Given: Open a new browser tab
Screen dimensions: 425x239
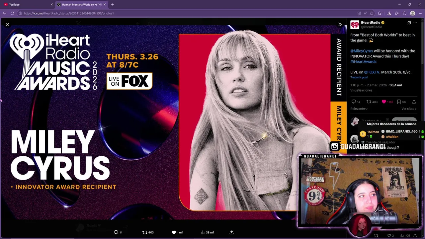Looking at the screenshot, I should click(113, 4).
